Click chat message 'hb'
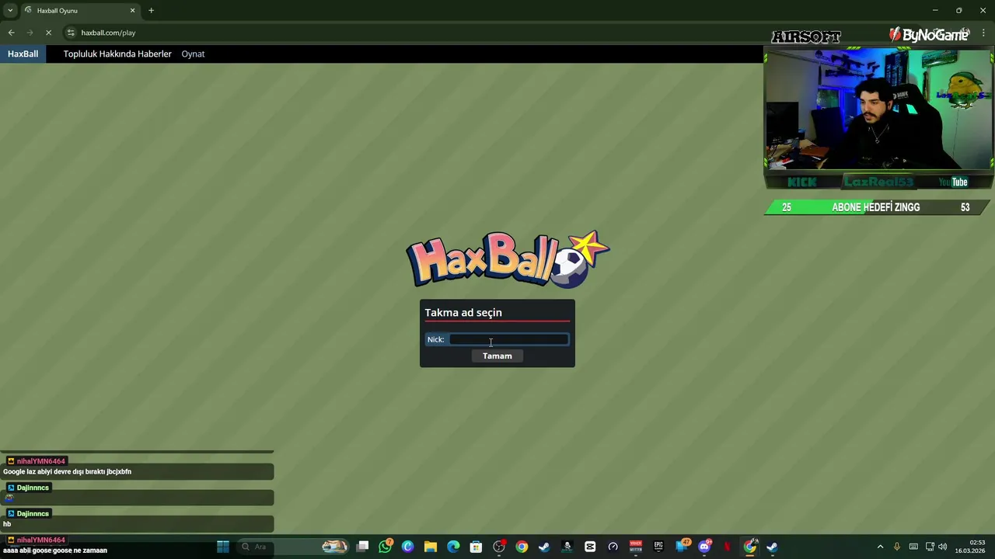 7,524
